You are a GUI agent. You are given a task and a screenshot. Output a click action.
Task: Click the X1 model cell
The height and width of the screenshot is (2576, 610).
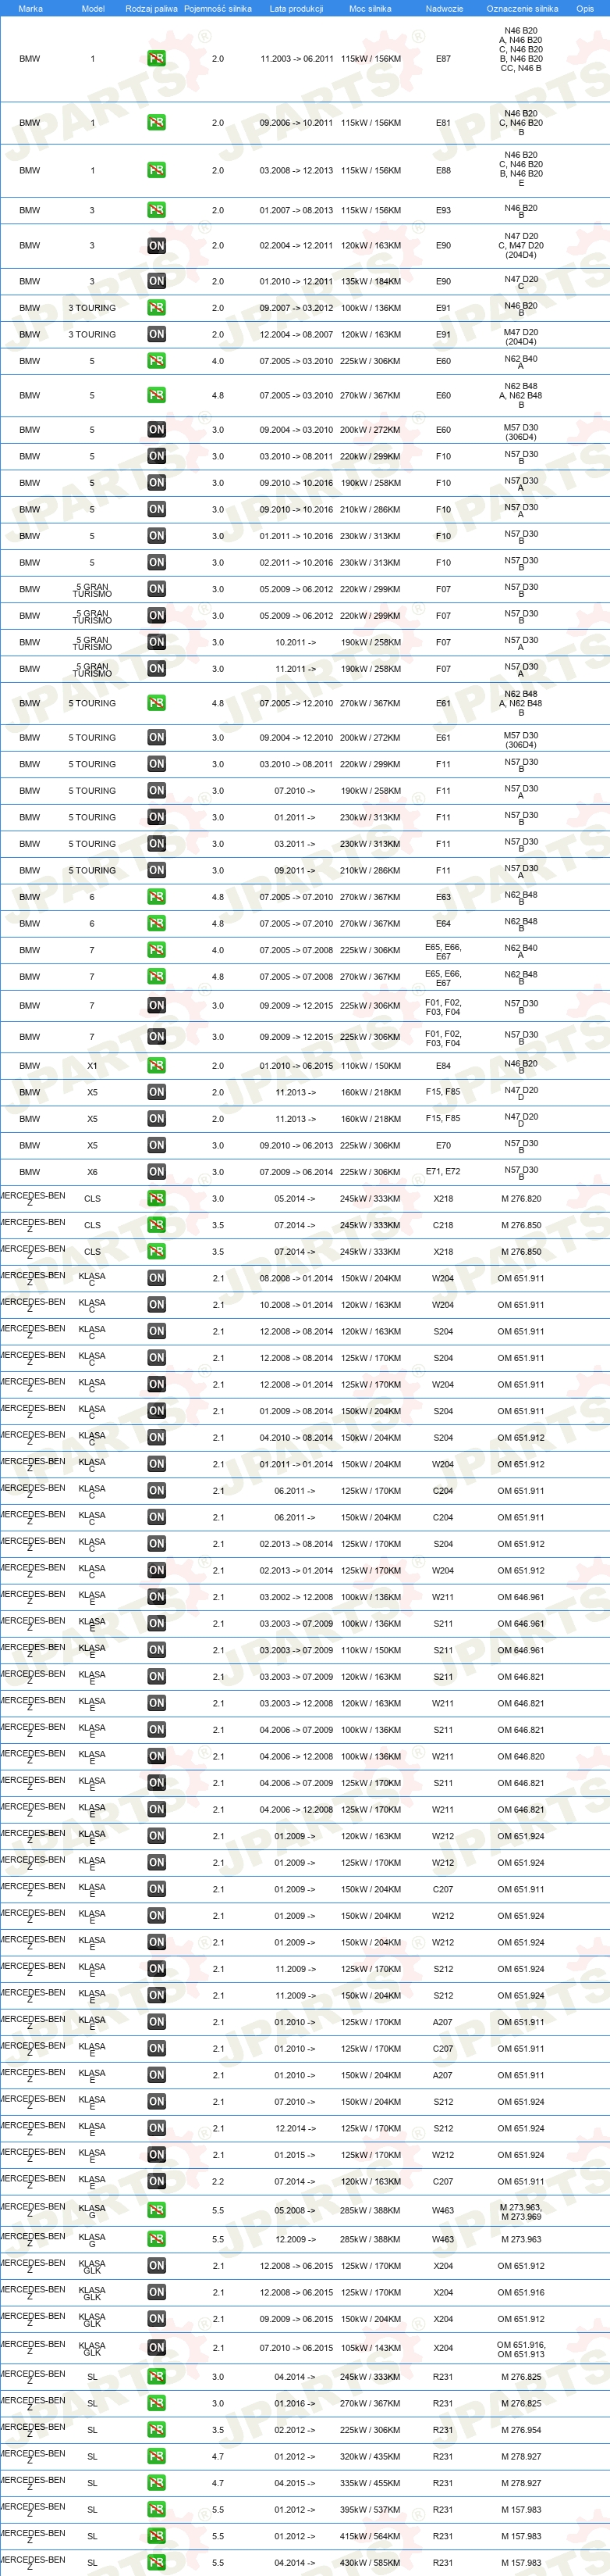pos(92,1066)
